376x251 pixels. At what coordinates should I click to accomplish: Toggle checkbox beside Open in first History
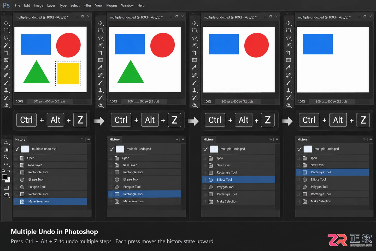[16, 158]
